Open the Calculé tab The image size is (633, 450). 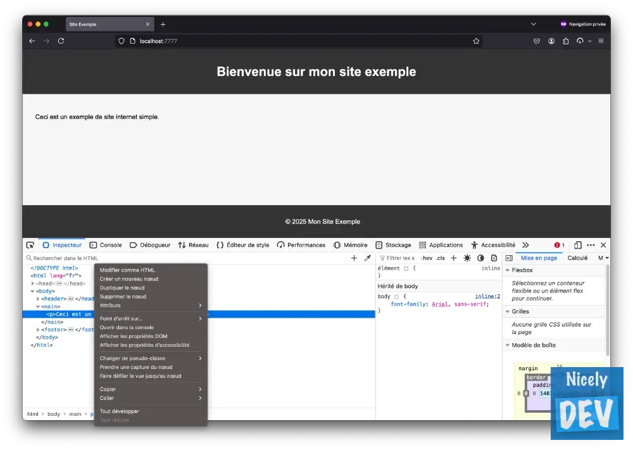pos(577,258)
